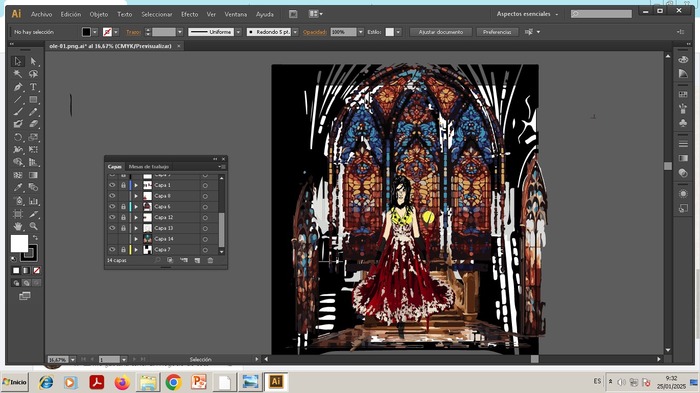Open the Transparency panel icon

coord(683,173)
